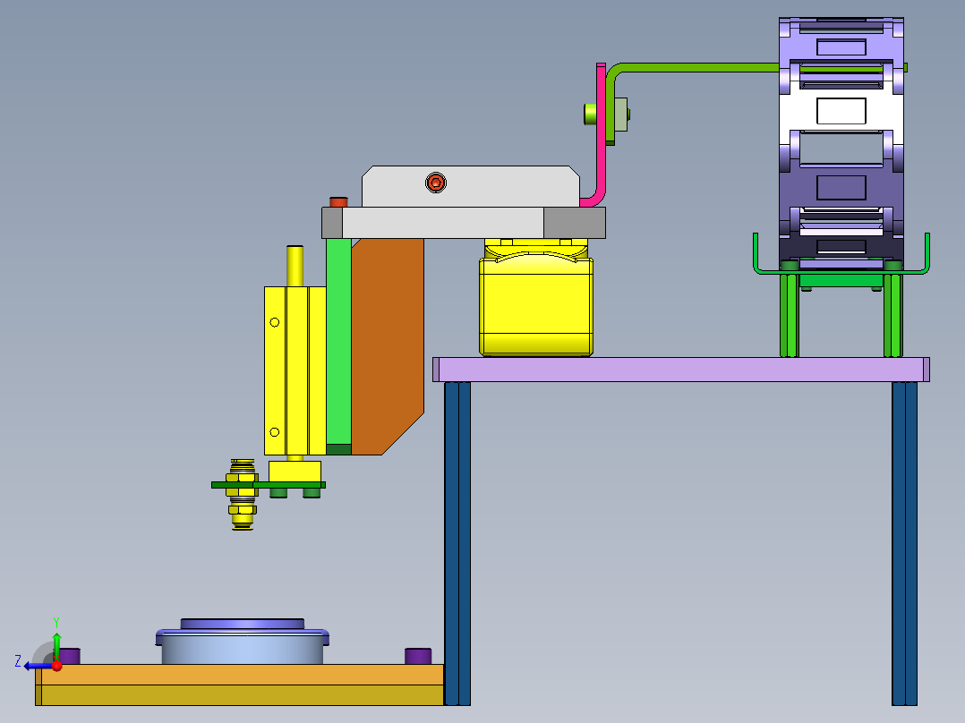Select the purple cable drag chain
Screen dimensions: 965x723
(841, 143)
